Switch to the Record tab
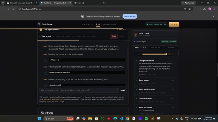This screenshot has height=122, width=218. pos(171,47)
